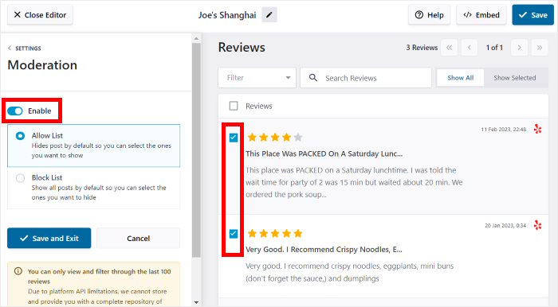Click the sidebar scrollbar down arrow

coord(196,302)
